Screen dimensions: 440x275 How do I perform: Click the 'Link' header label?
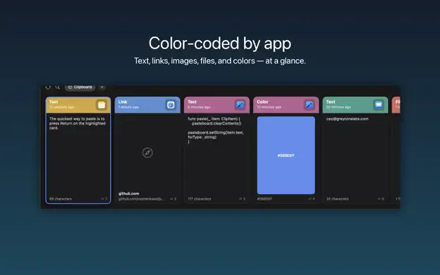(122, 102)
